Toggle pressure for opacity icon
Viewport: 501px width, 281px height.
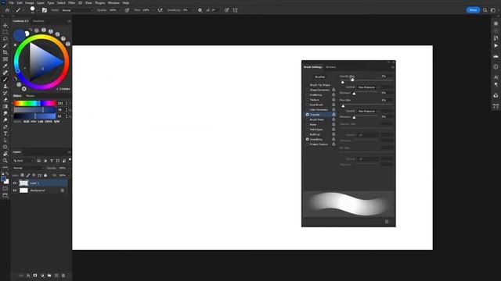pyautogui.click(x=127, y=10)
